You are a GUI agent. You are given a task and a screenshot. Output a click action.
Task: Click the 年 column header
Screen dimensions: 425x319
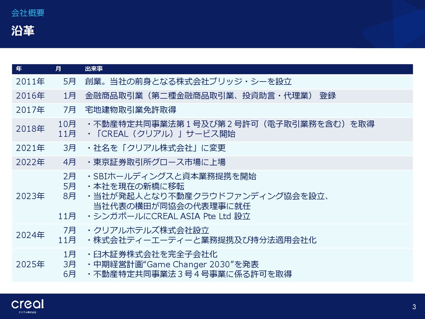point(19,69)
